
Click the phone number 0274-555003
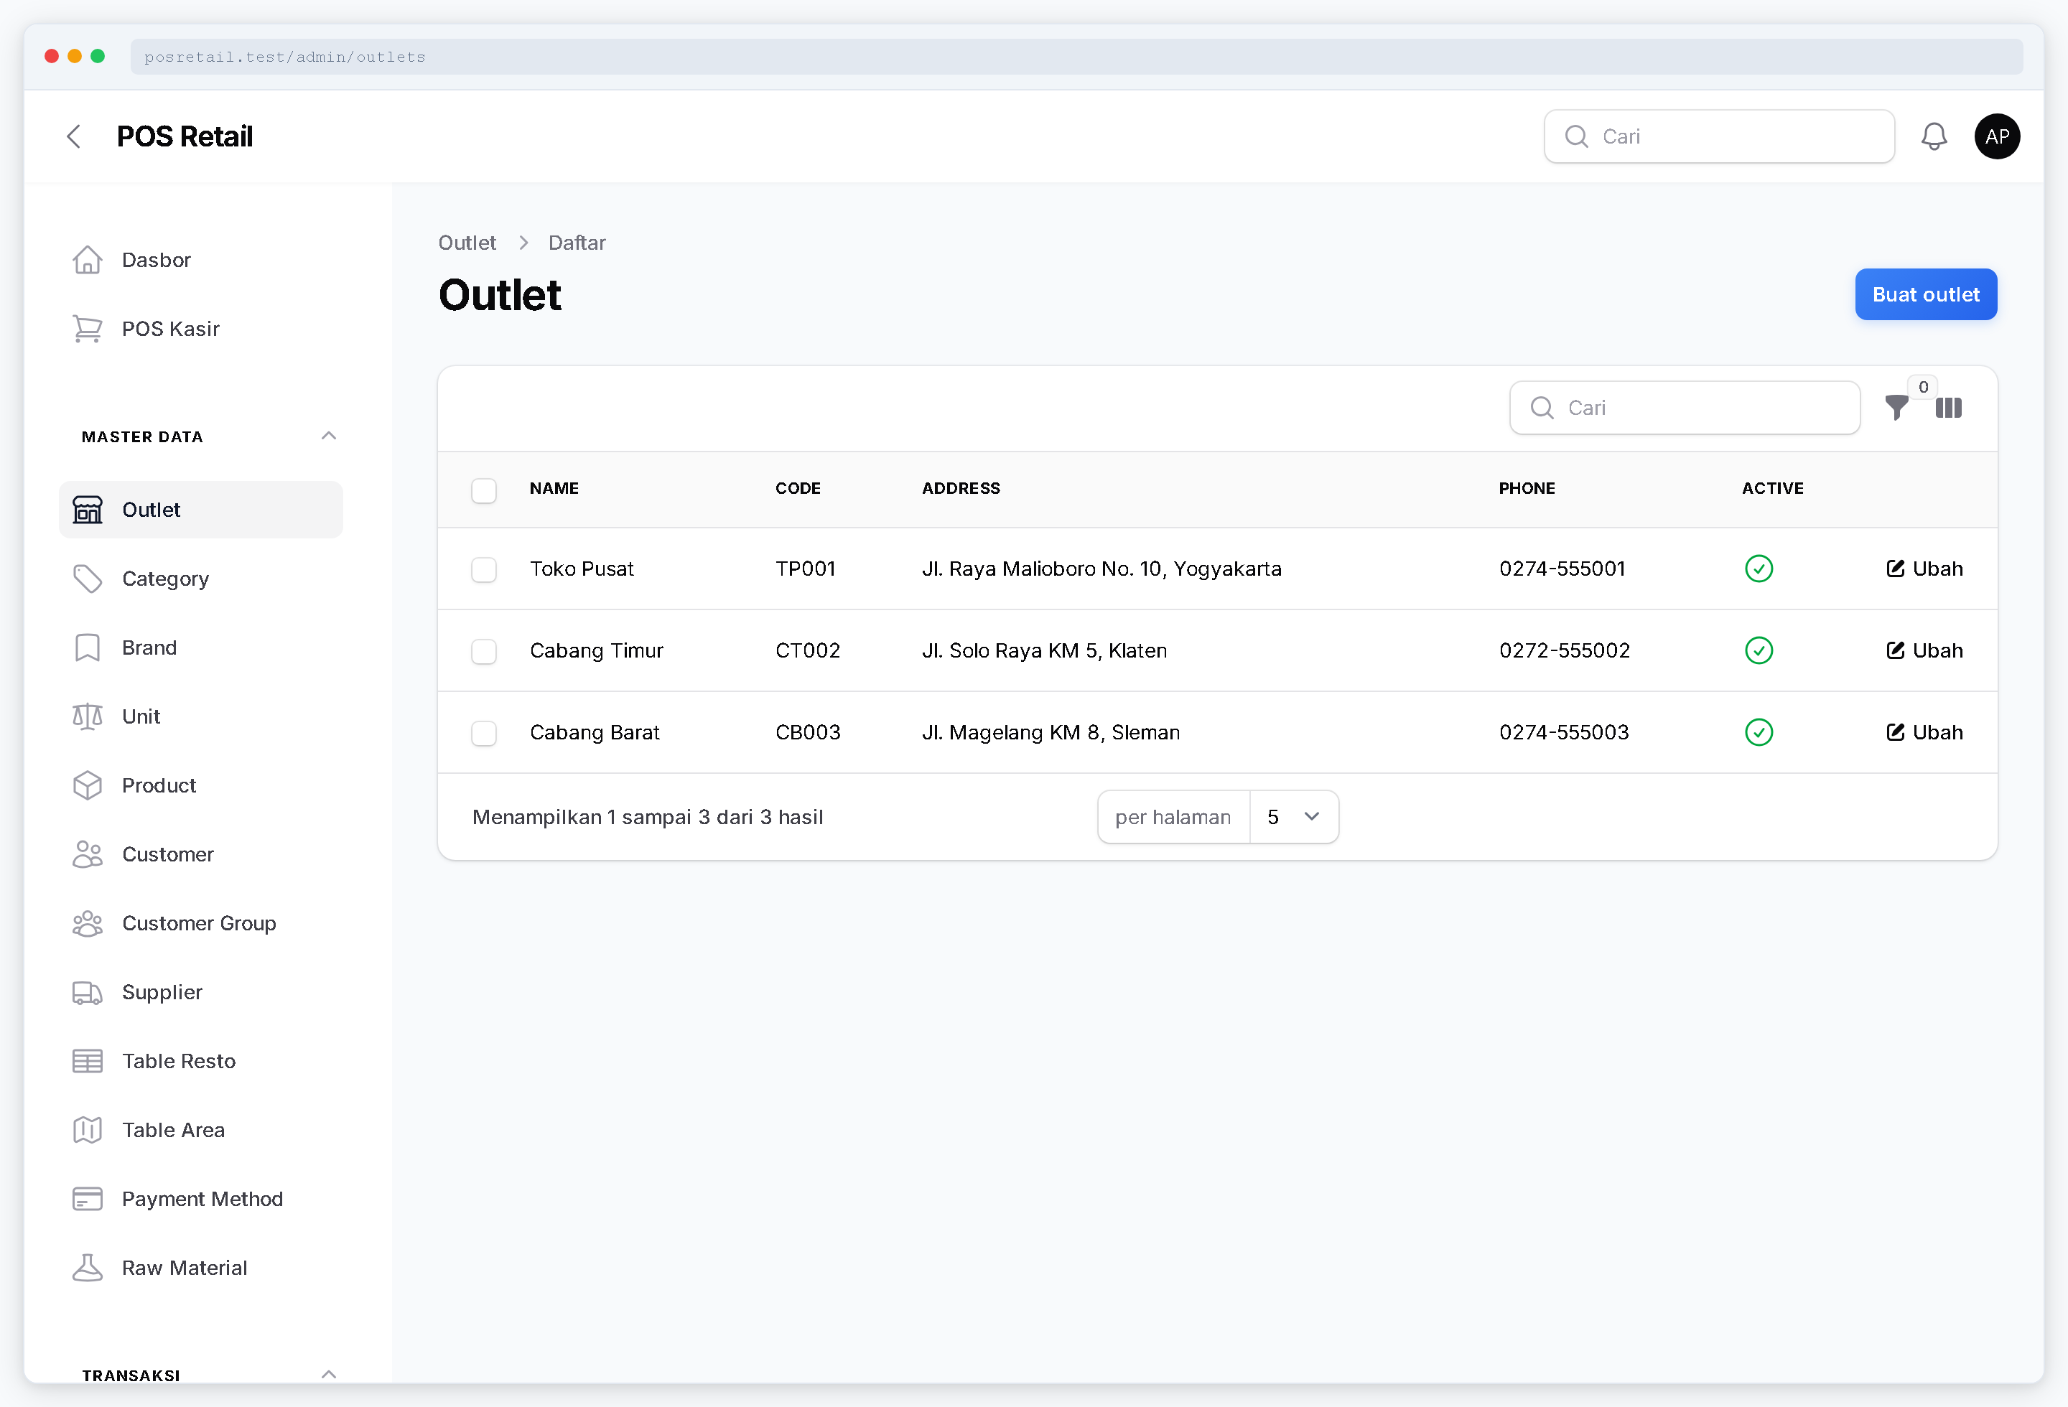[x=1563, y=732]
